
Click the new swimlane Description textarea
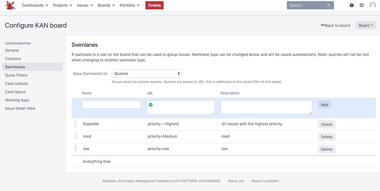266,107
